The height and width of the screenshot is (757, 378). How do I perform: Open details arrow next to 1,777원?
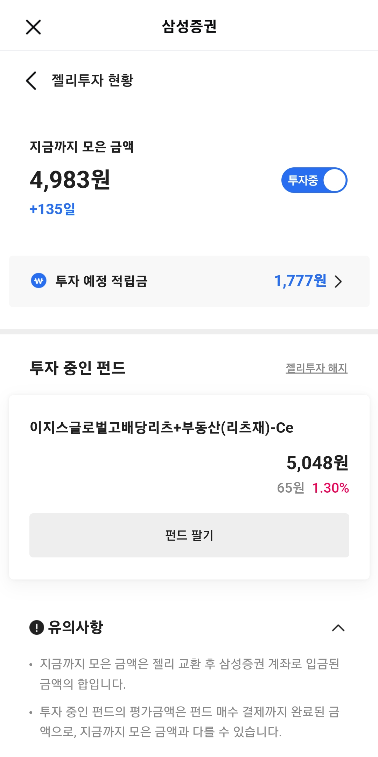tap(338, 281)
